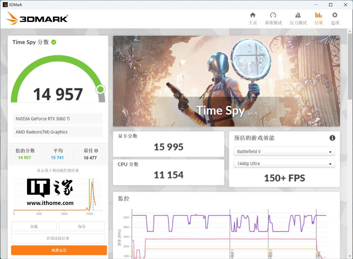Open Stress Tests (压力测试) bar chart icon

pos(298,15)
